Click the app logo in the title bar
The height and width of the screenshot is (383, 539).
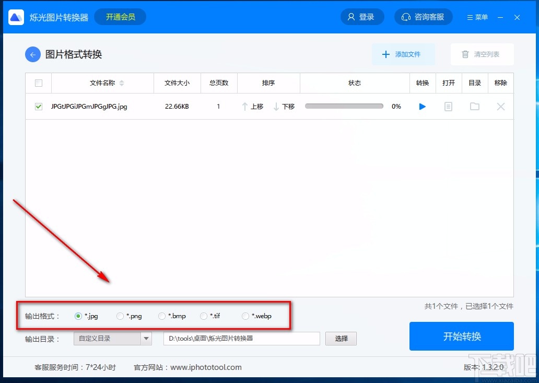pos(16,16)
